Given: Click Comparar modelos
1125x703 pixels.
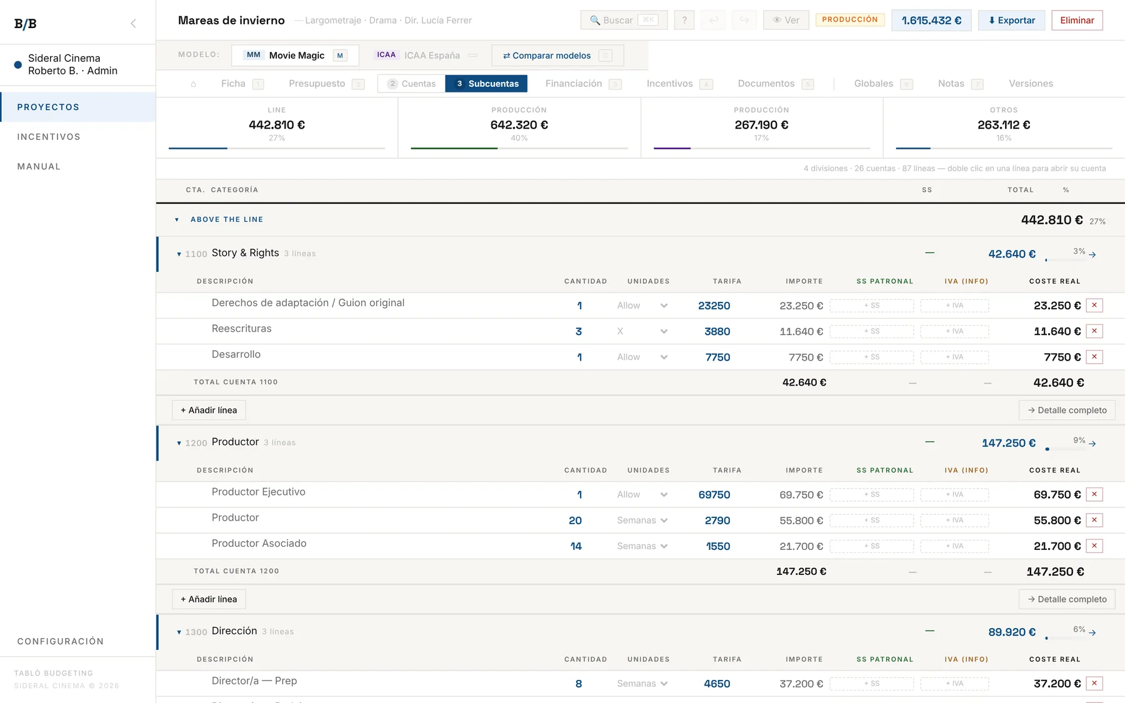Looking at the screenshot, I should click(557, 55).
